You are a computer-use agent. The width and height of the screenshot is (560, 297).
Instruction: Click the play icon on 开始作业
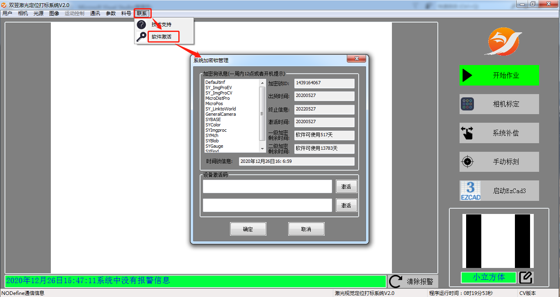click(467, 75)
